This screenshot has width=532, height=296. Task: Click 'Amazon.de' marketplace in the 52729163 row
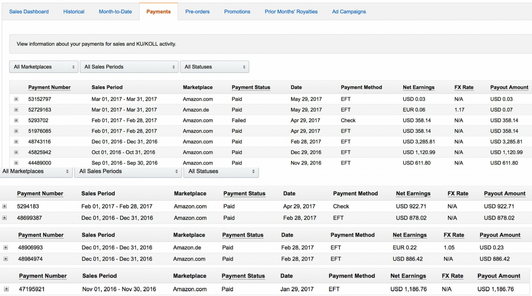click(196, 110)
